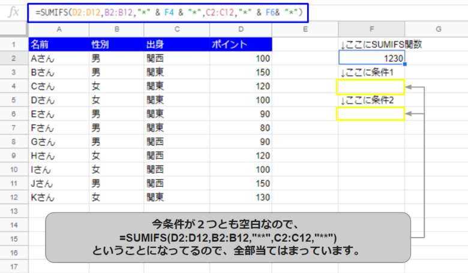
Task: Click select-all corner box of the grid
Action: coord(14,29)
